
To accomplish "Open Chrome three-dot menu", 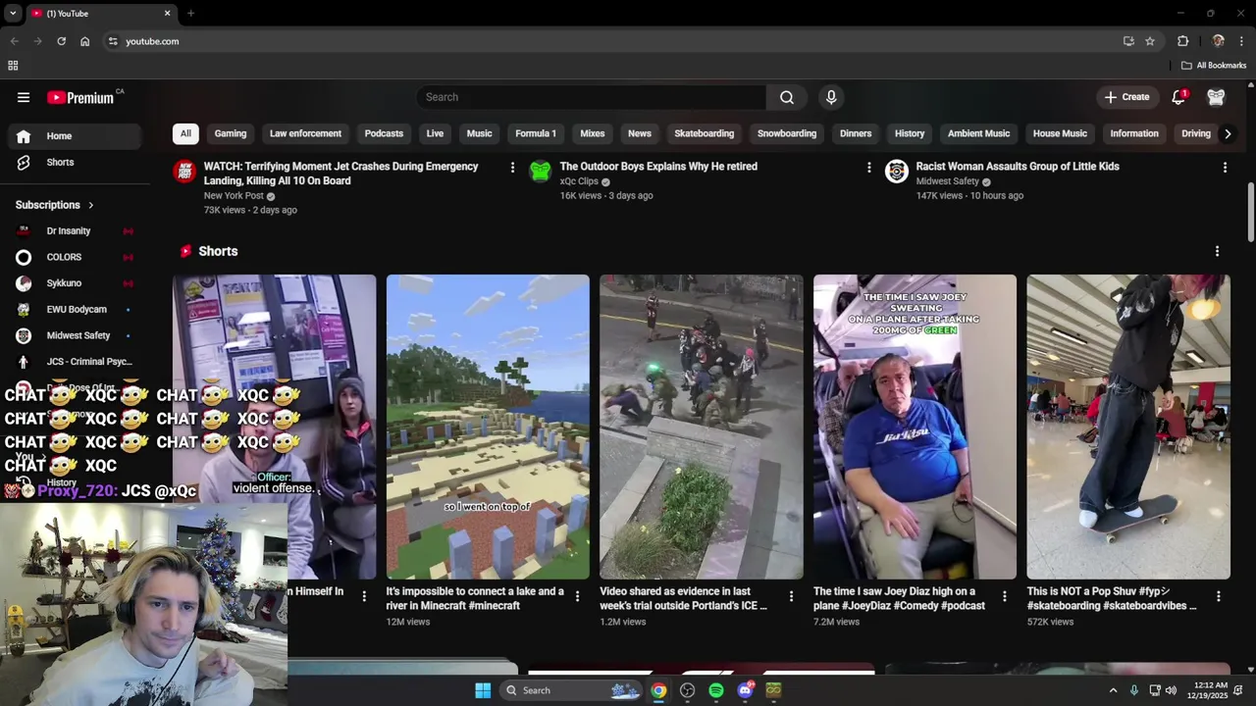I will [x=1241, y=41].
